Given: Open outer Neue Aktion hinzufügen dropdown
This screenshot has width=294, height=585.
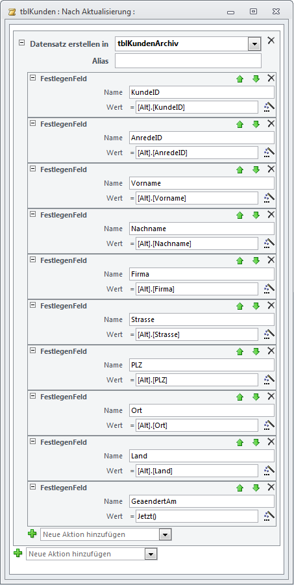Looking at the screenshot, I should tap(151, 554).
